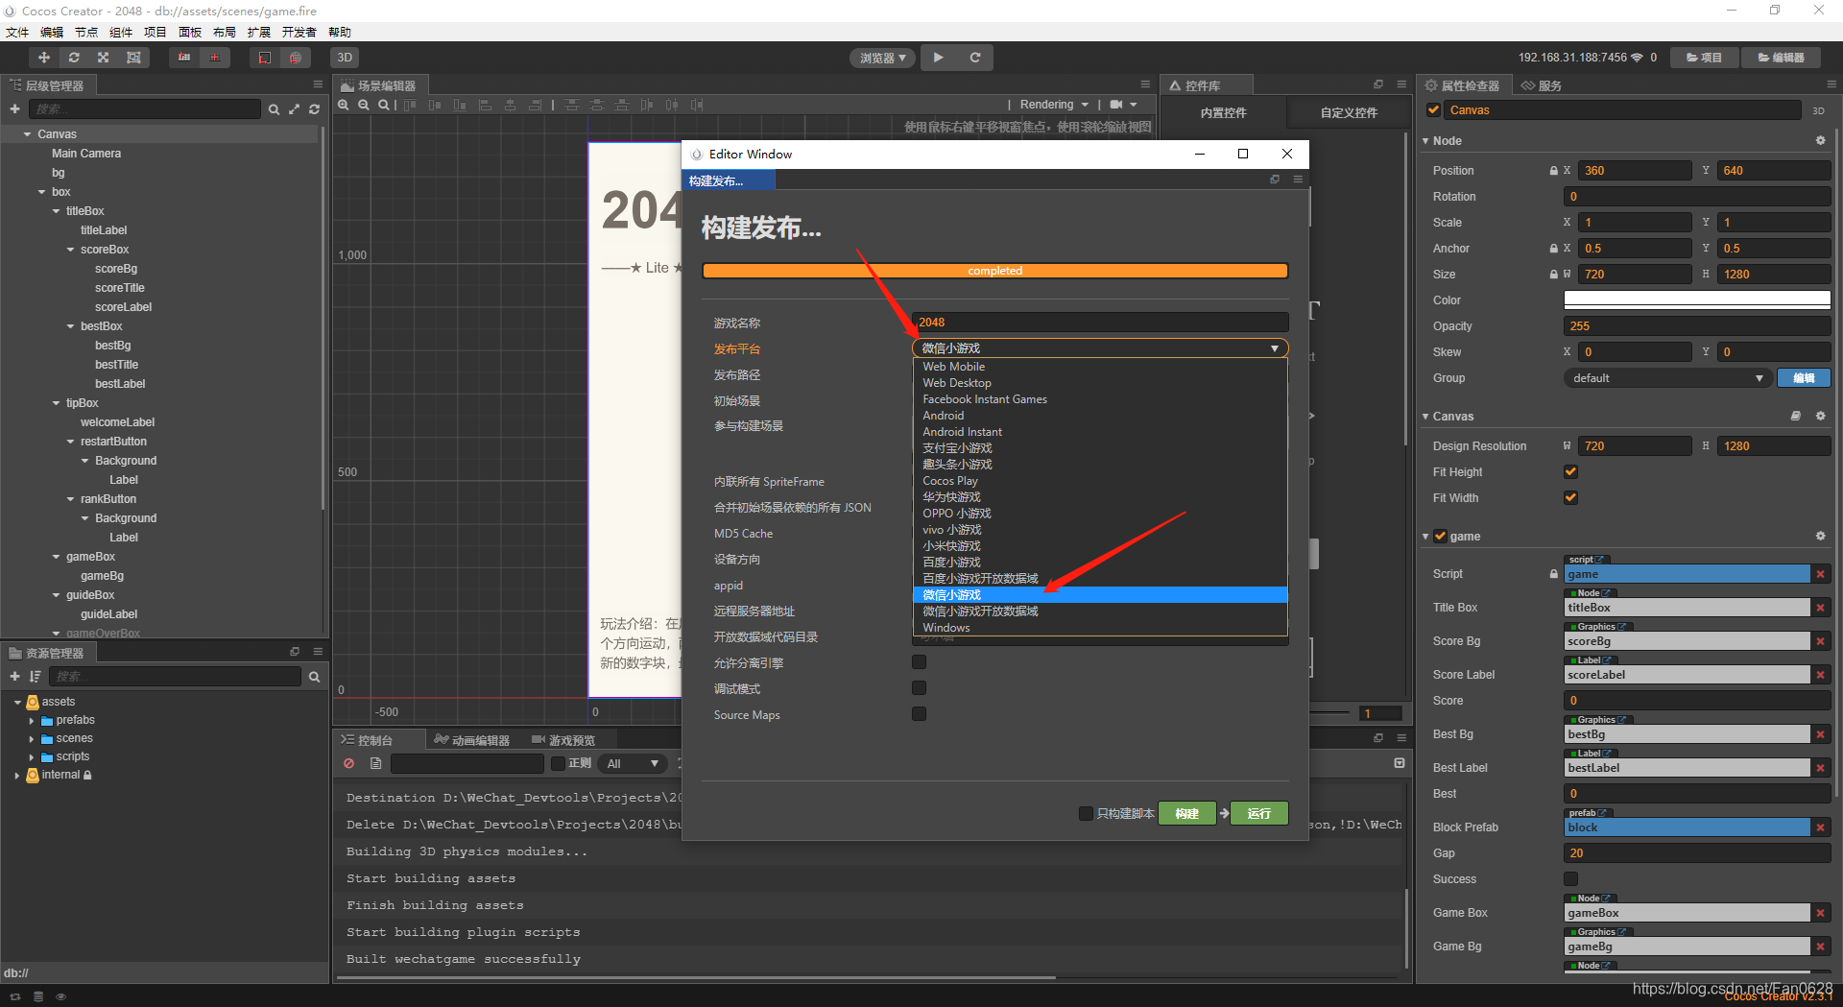This screenshot has width=1843, height=1007.
Task: Open the File menu
Action: coord(17,33)
